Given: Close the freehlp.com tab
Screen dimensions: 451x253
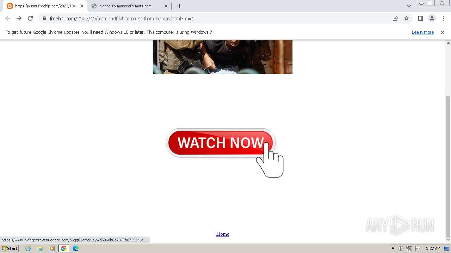Looking at the screenshot, I should pos(82,6).
